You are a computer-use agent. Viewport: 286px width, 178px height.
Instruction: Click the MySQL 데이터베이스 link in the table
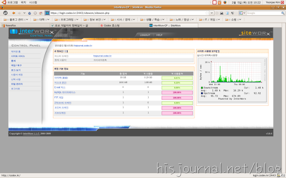coord(65,93)
